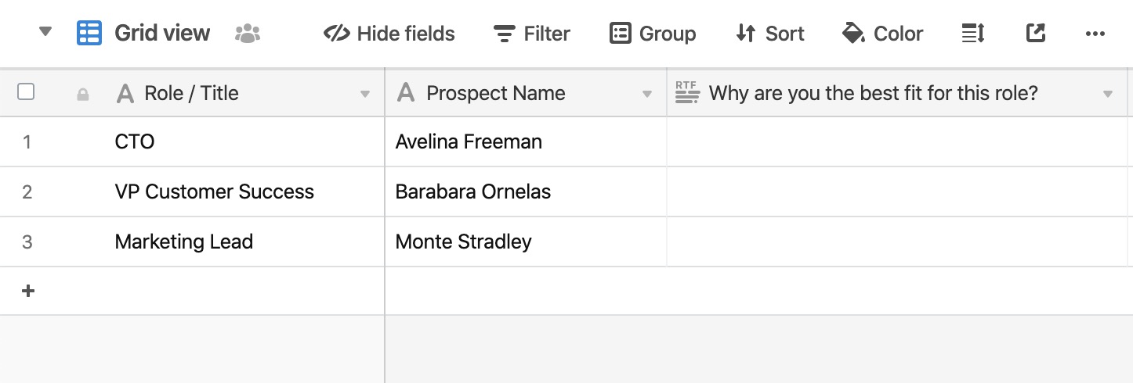Open the Color paint bucket option
The image size is (1133, 383).
(882, 34)
